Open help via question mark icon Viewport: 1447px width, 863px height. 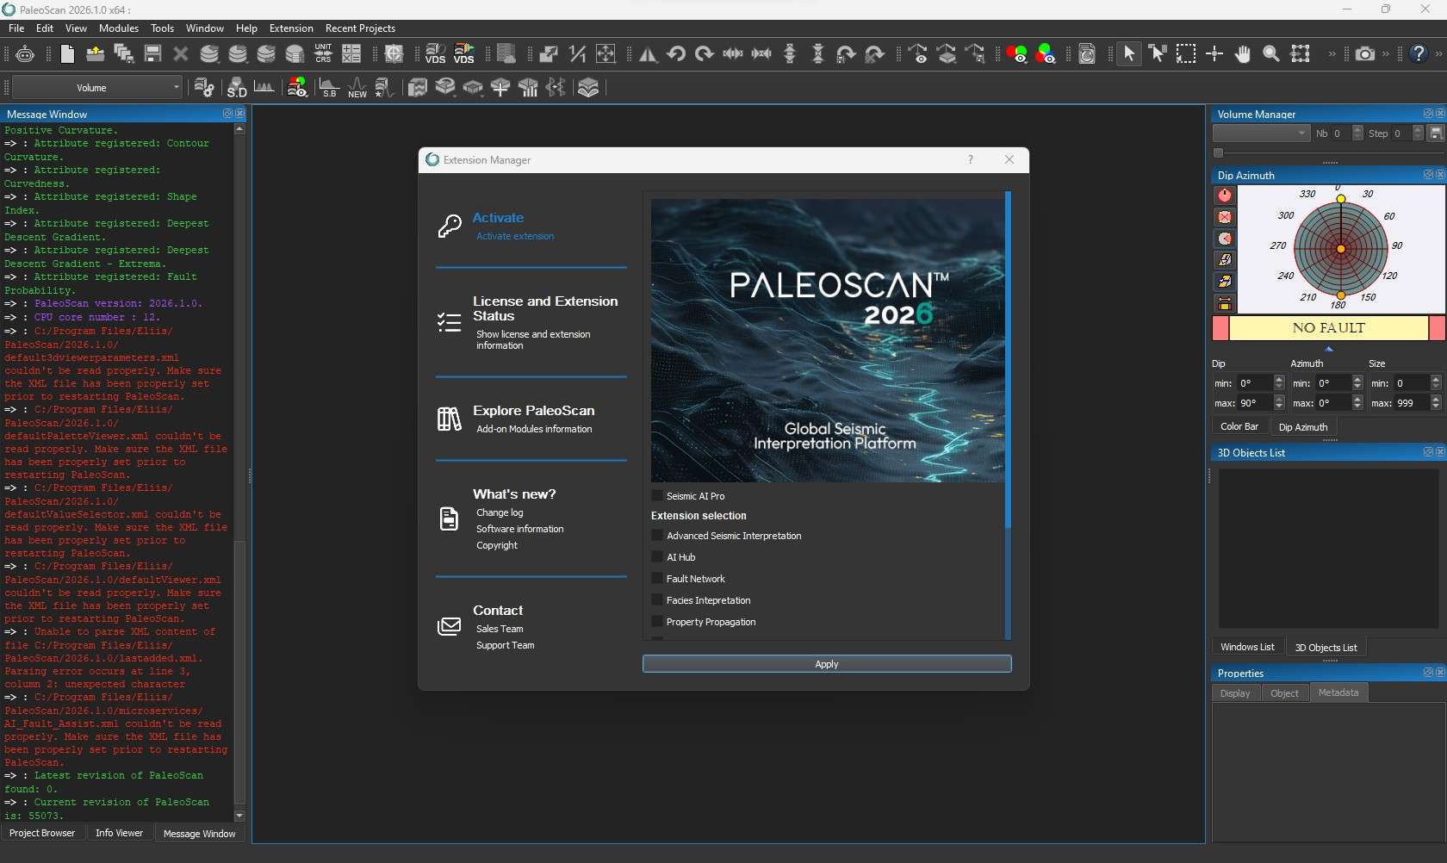point(1419,54)
